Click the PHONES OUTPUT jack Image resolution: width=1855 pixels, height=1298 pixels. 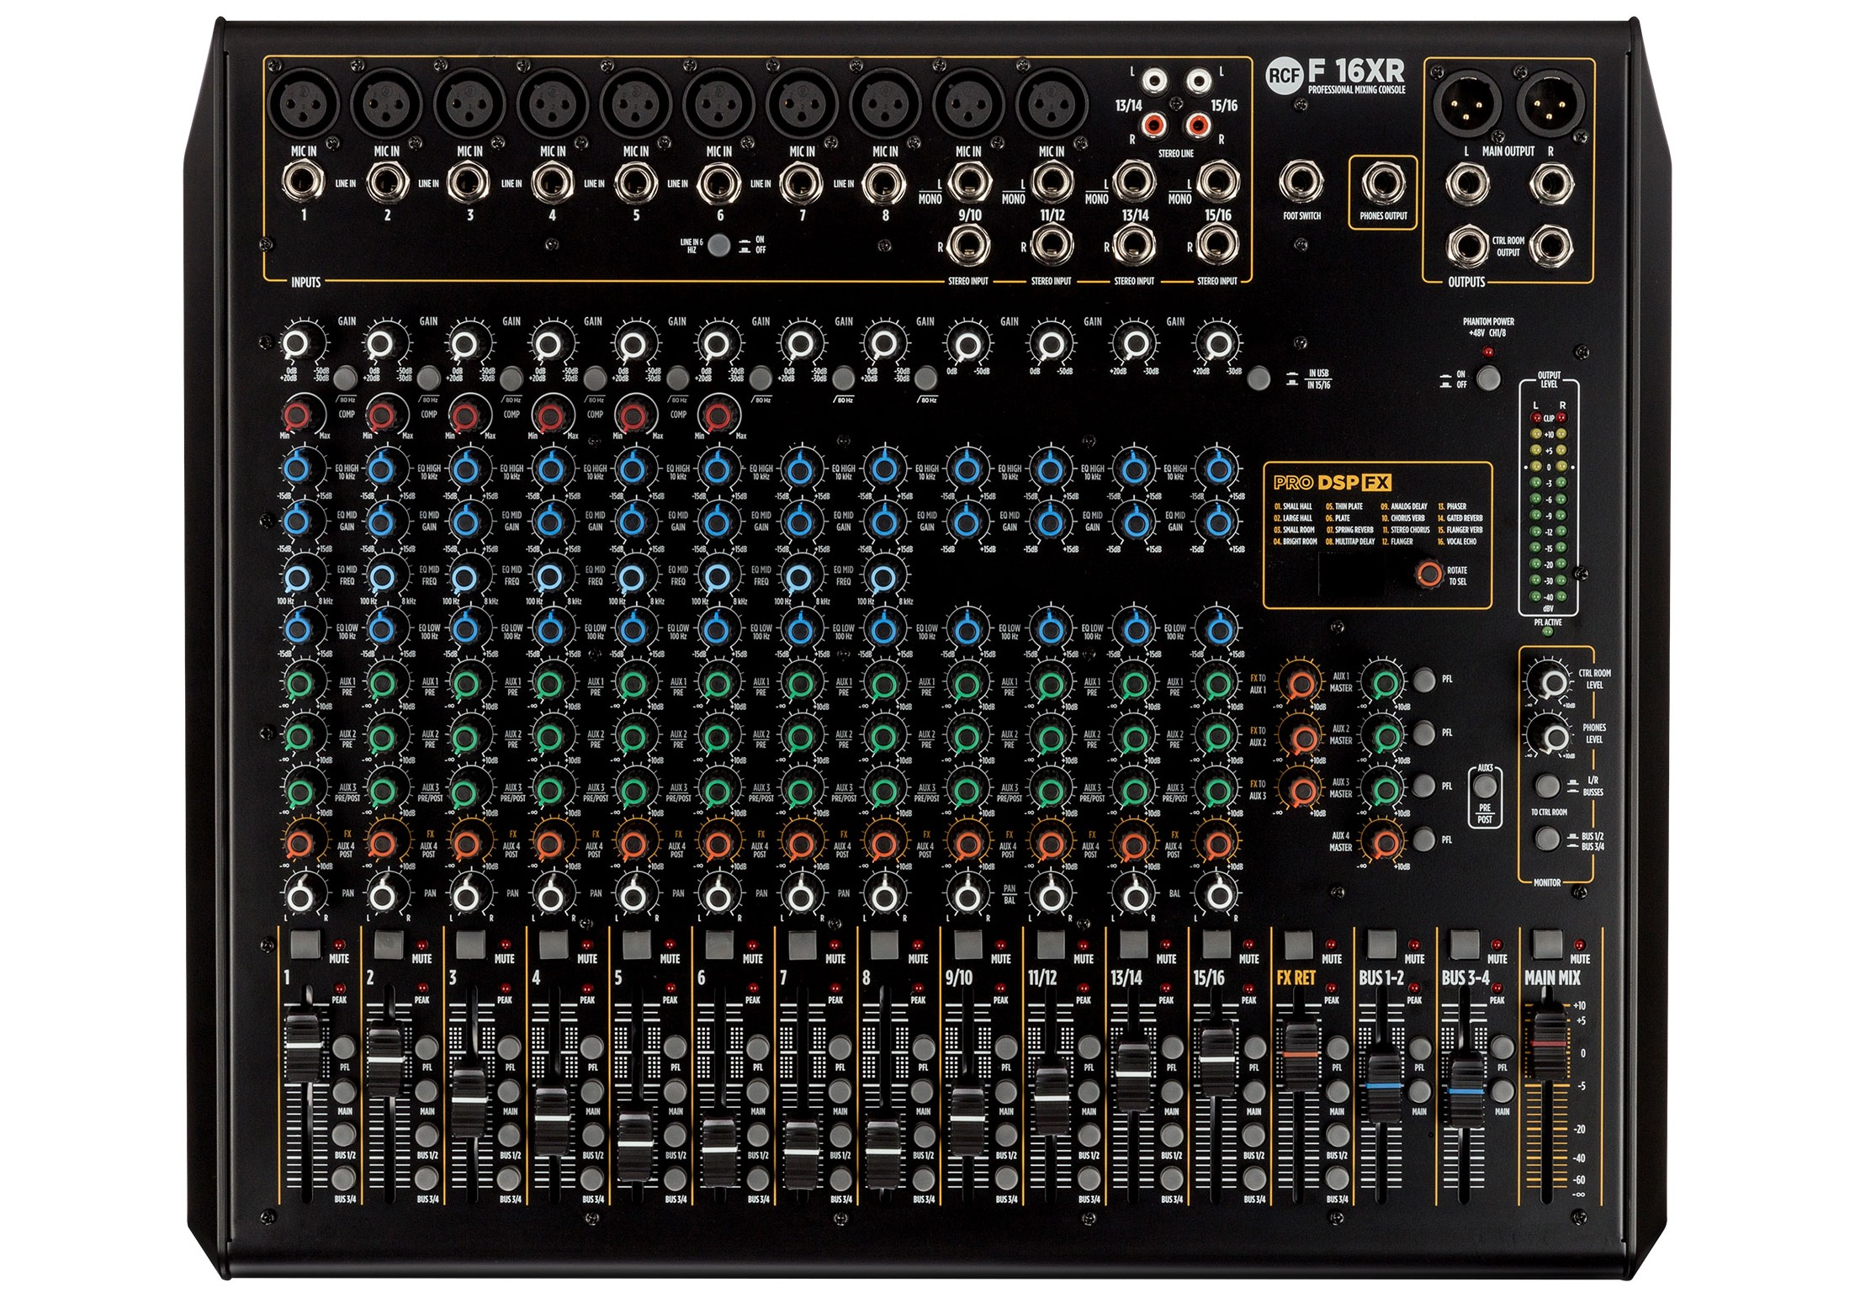[x=1383, y=183]
